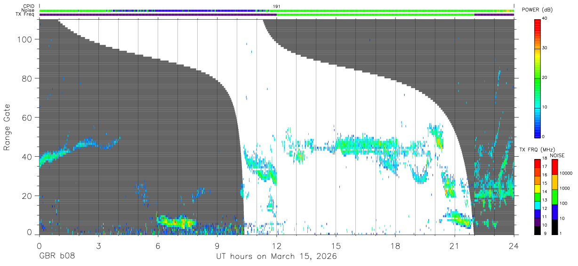This screenshot has width=578, height=266.
Task: Click the Range Gate axis title
Action: 8,127
